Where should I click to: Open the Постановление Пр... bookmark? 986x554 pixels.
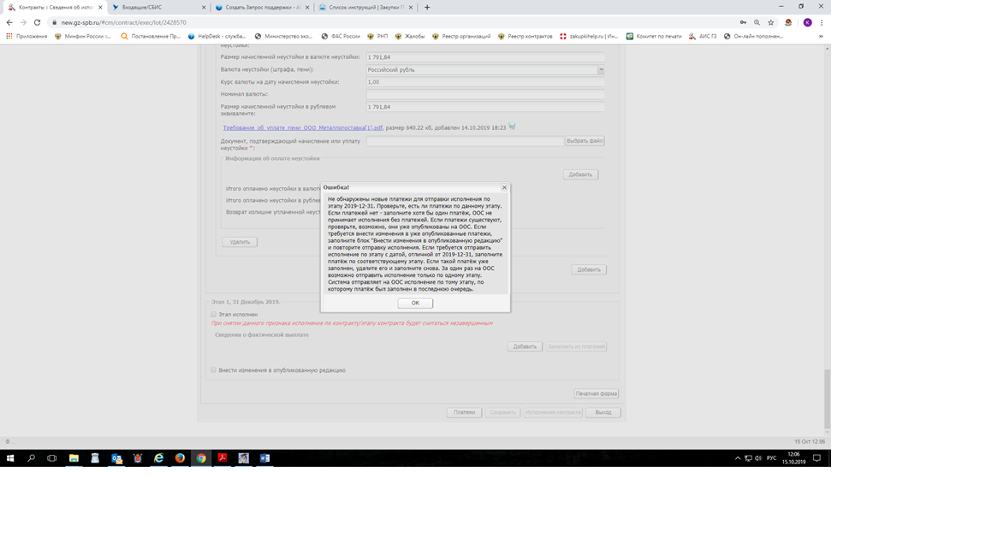(x=151, y=37)
